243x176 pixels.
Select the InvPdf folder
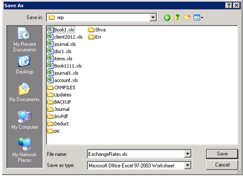click(57, 116)
